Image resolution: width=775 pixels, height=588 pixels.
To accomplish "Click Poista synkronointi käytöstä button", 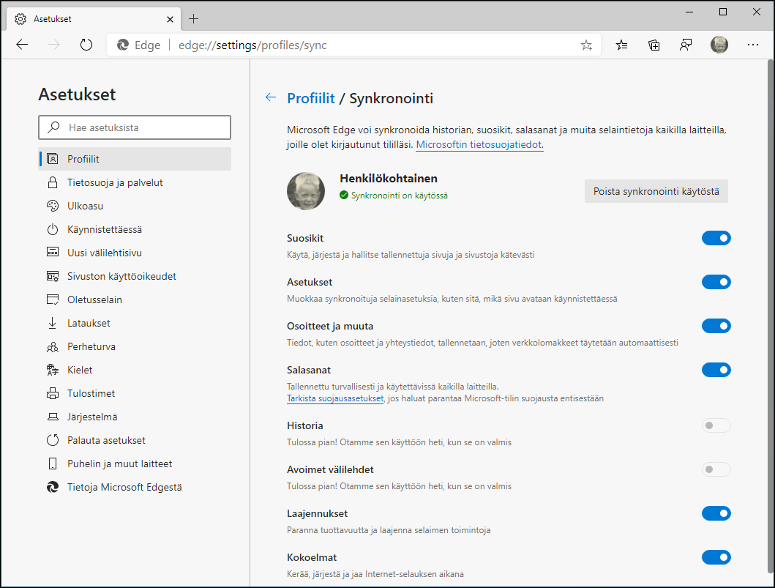I will 656,190.
